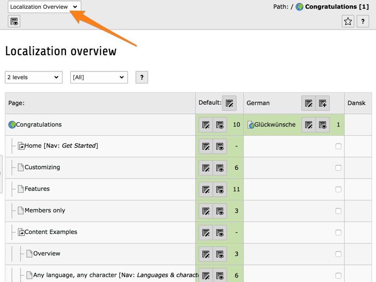Create new German translations in header

click(x=323, y=103)
